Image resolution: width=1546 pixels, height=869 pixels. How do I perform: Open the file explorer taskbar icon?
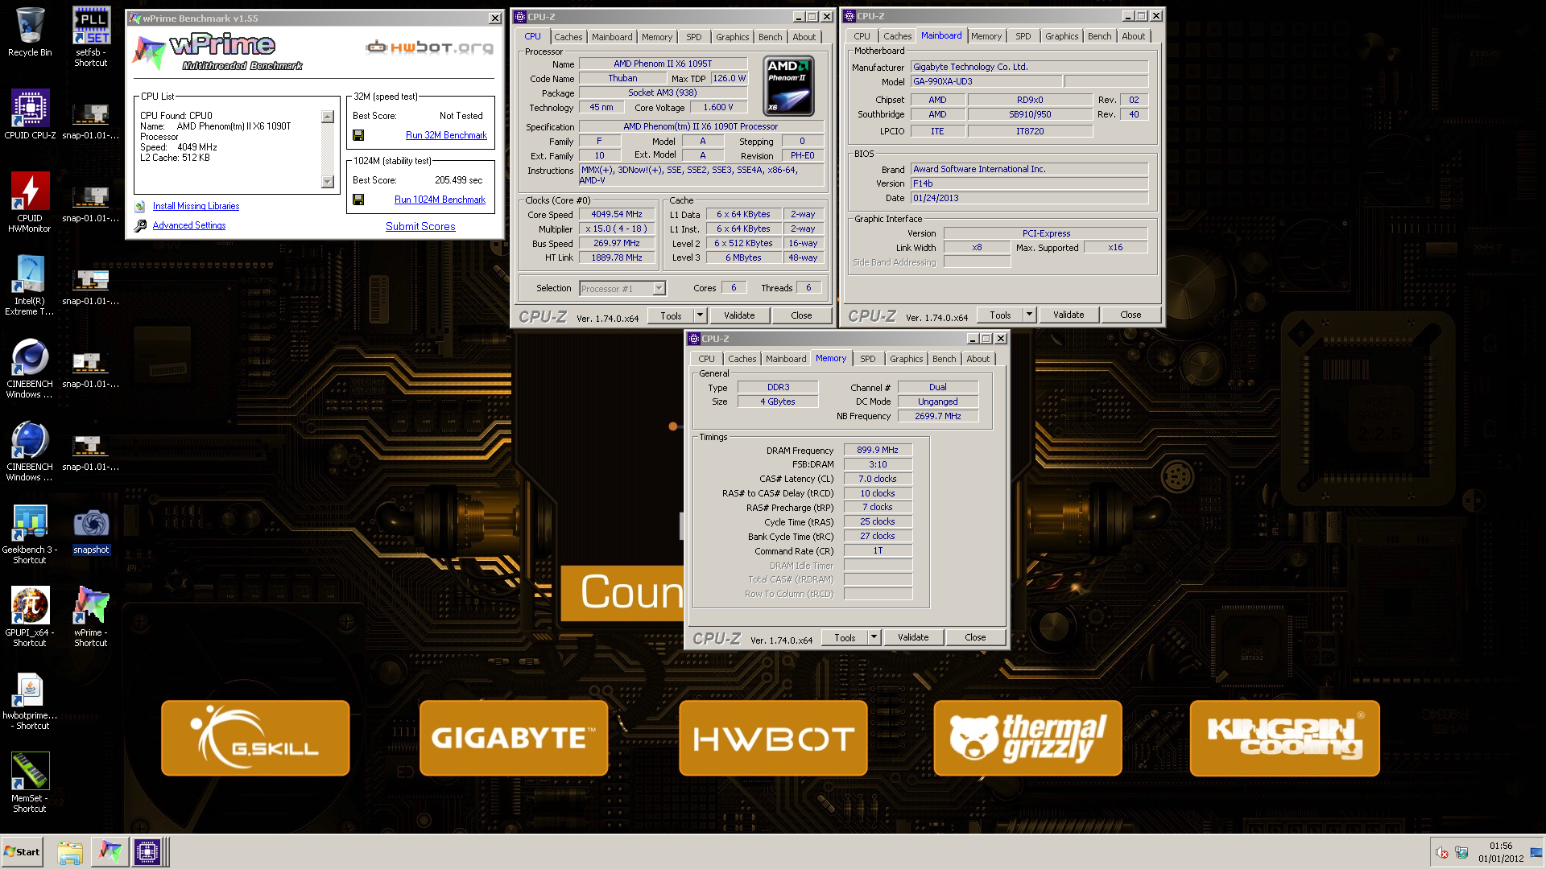pos(70,852)
